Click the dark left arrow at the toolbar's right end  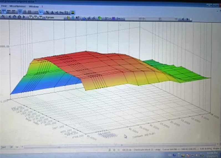point(183,19)
